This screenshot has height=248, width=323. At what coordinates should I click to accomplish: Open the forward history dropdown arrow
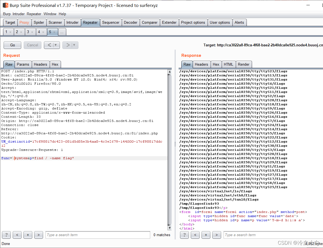coord(74,45)
